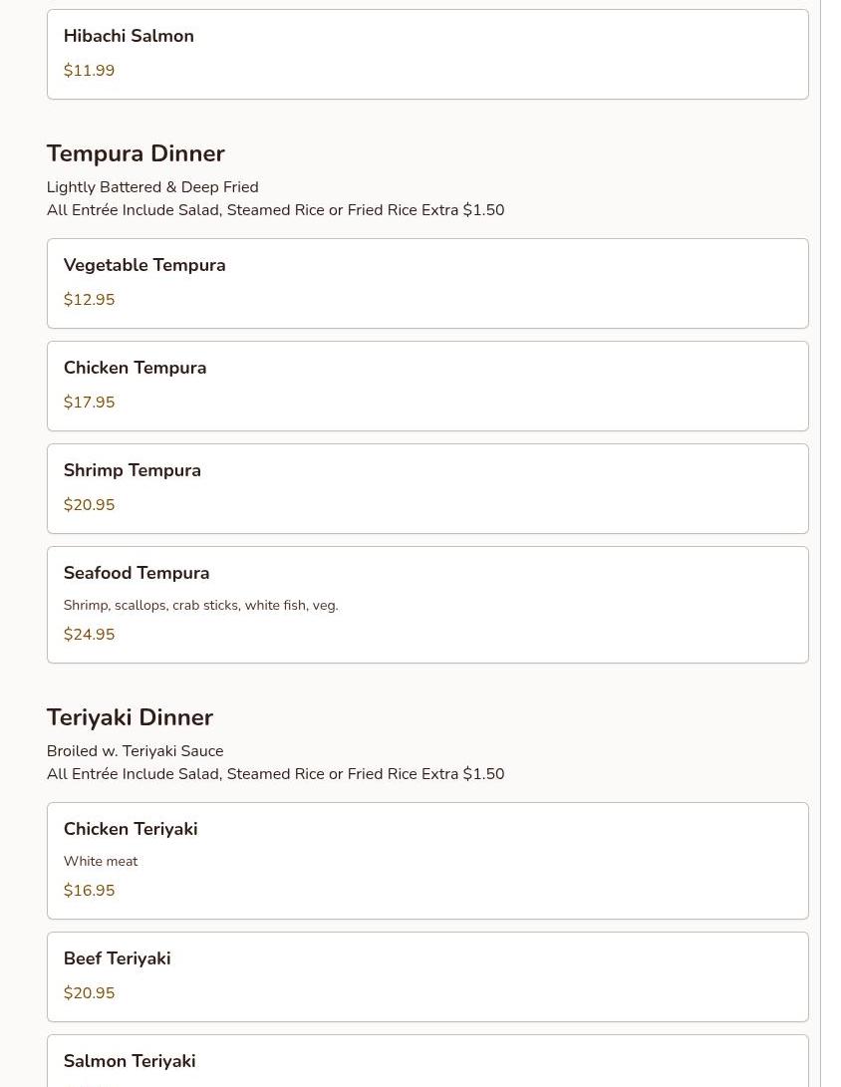Click the "Lightly Battered & Deep Fried" subtitle

point(152,187)
